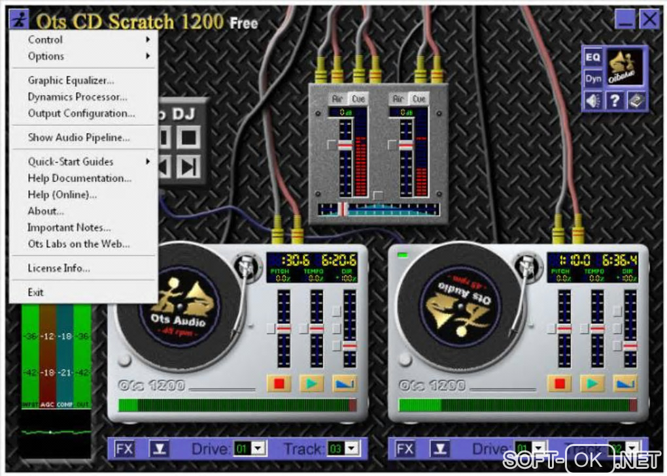The image size is (667, 476).
Task: Click the left turntable round start knob
Action: pos(124,360)
